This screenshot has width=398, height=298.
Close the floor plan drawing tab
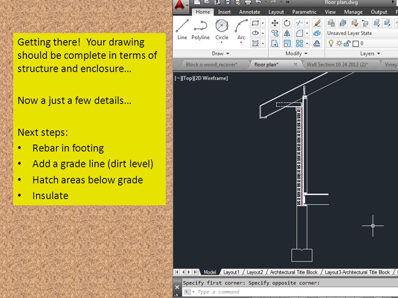click(x=295, y=65)
